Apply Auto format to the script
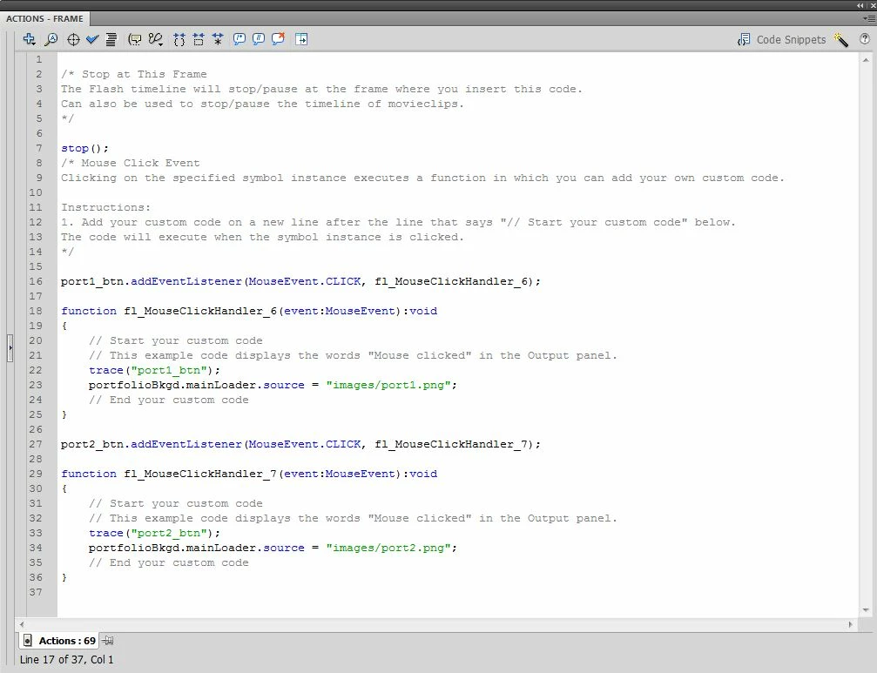 tap(111, 39)
